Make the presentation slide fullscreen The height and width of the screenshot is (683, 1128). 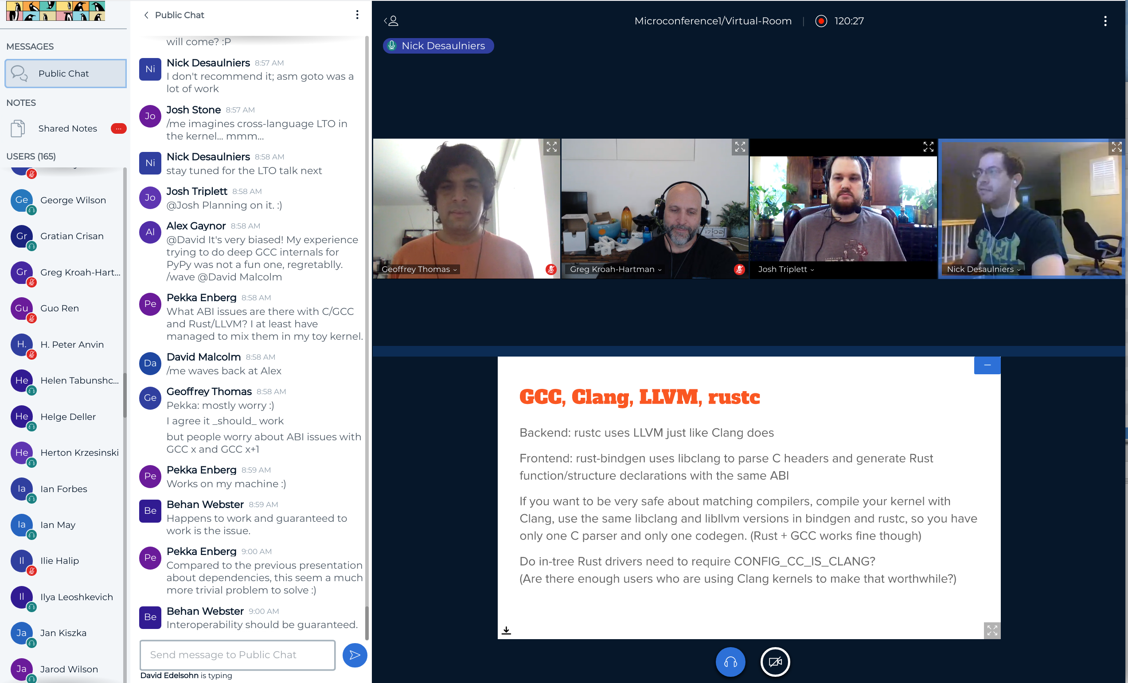point(991,630)
